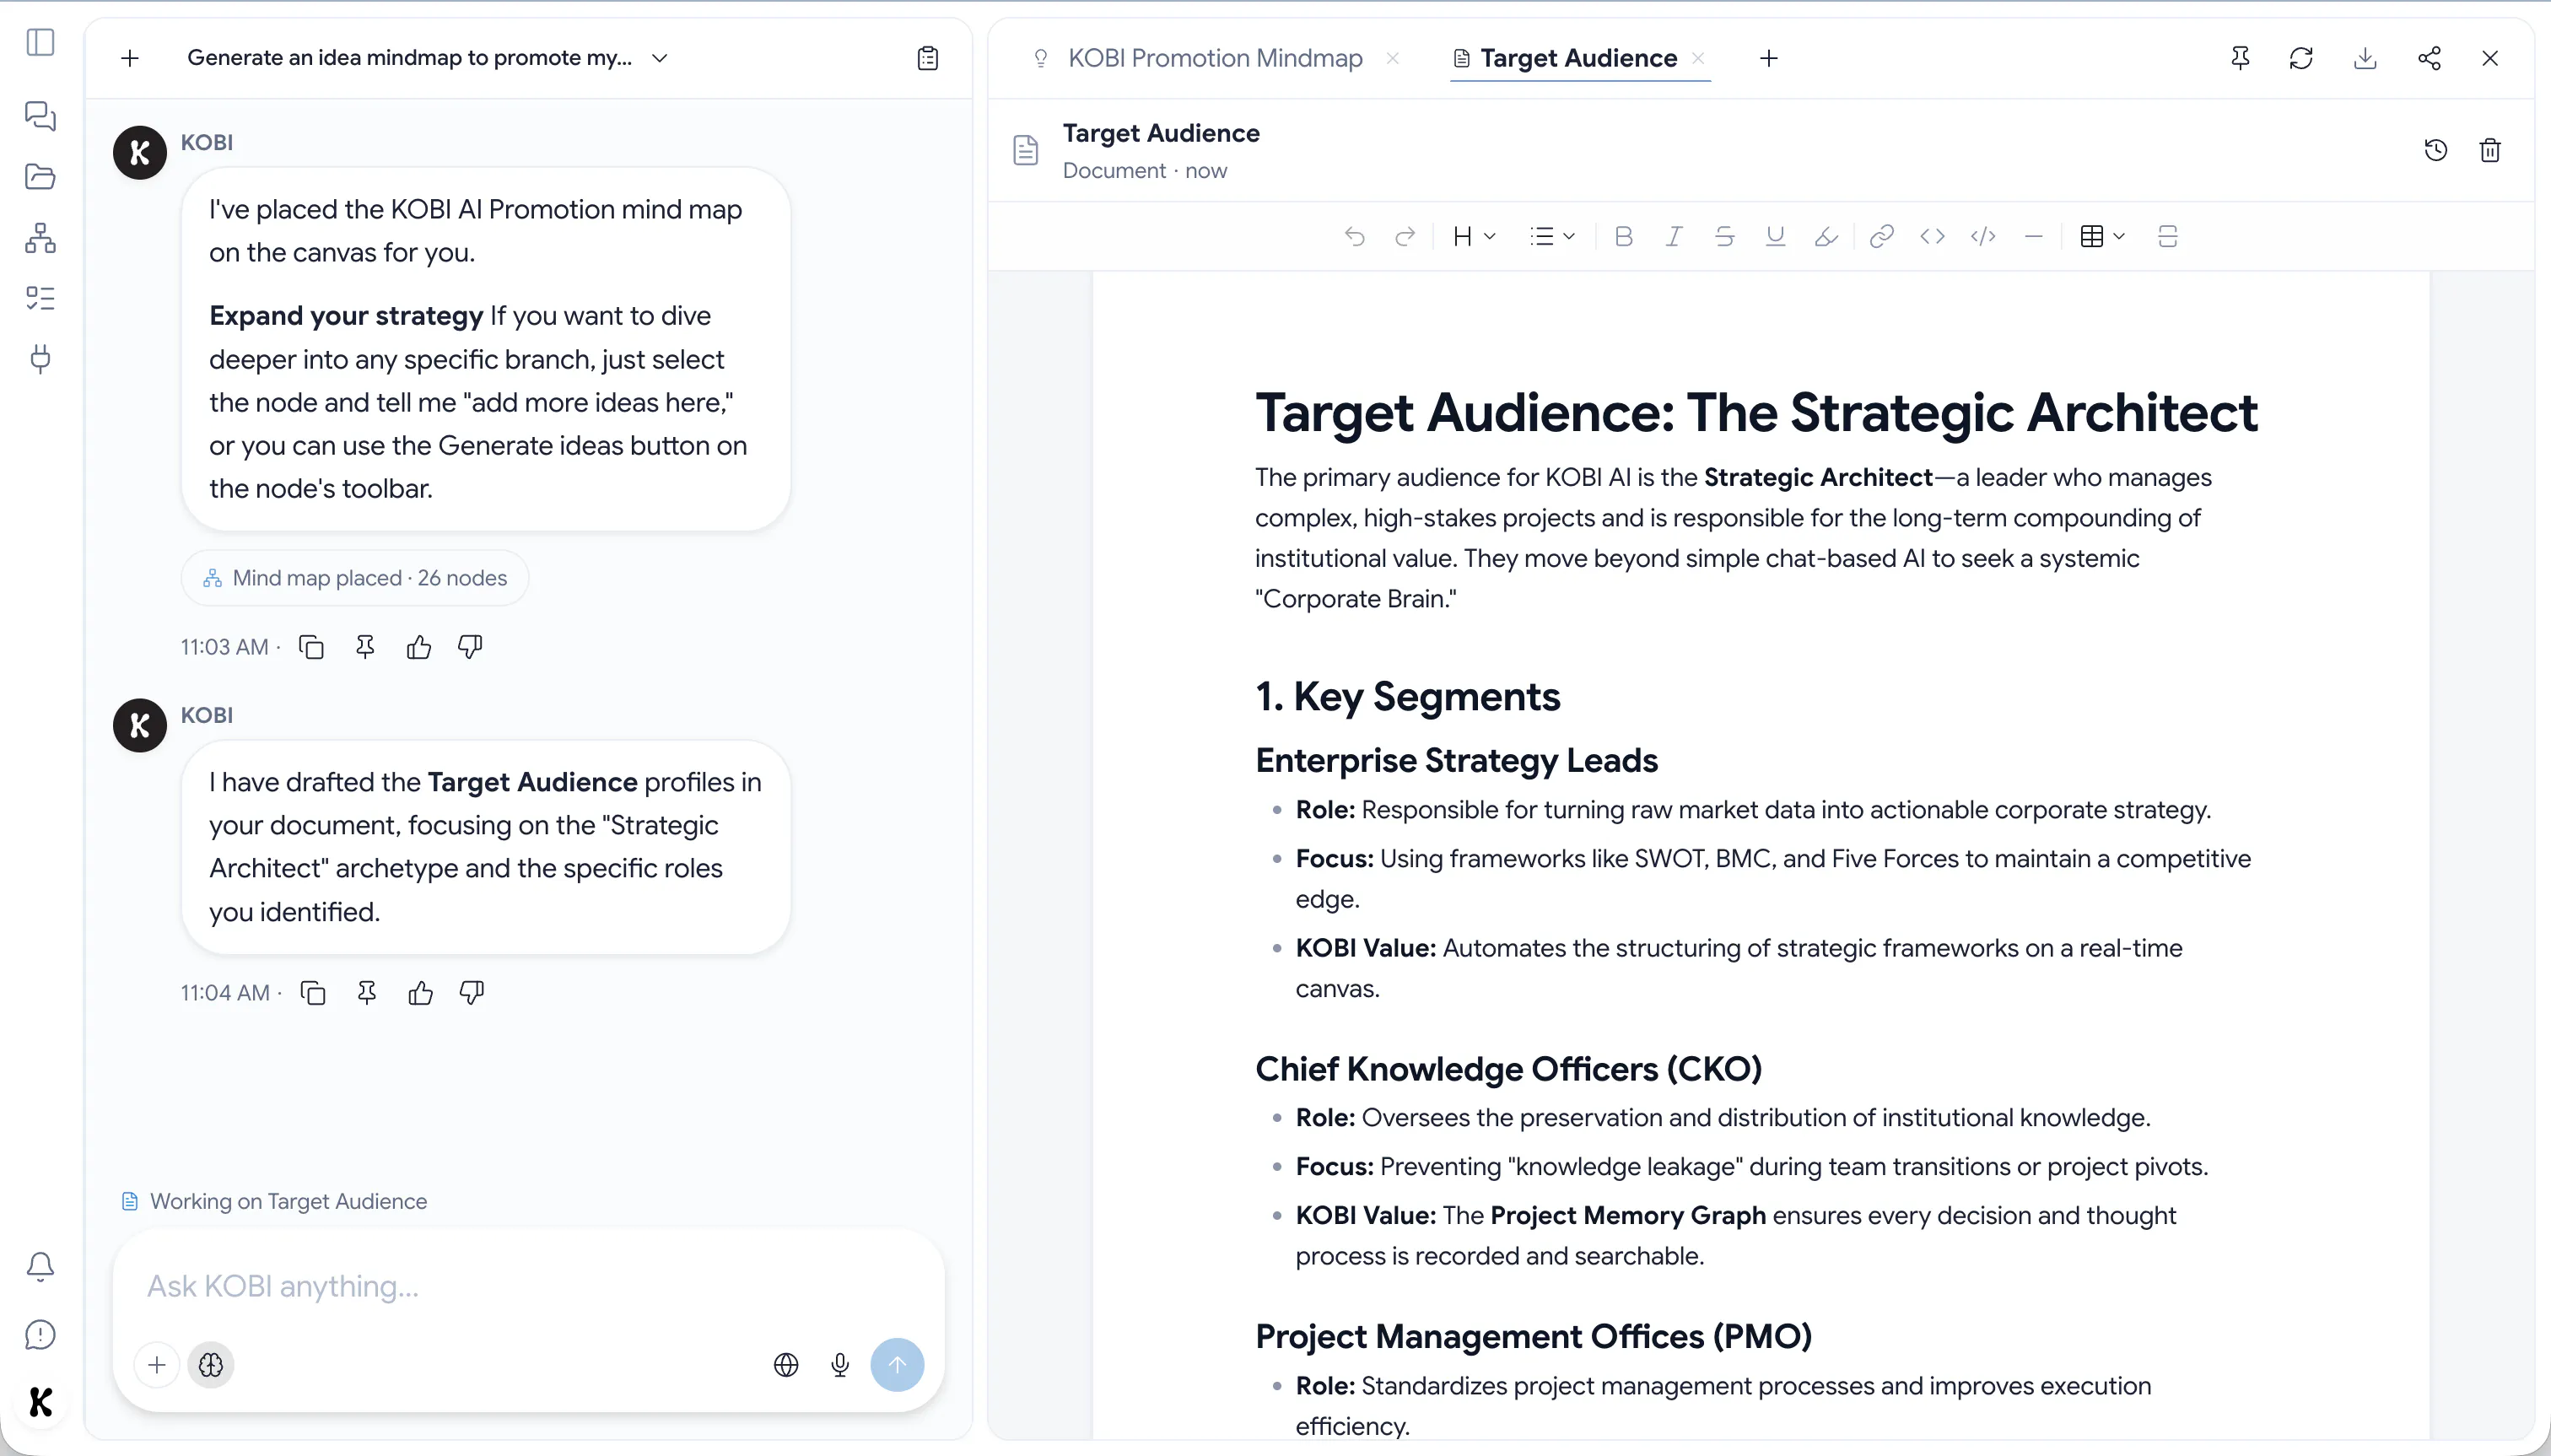Insert a page break
The height and width of the screenshot is (1456, 2551).
pos(2167,236)
